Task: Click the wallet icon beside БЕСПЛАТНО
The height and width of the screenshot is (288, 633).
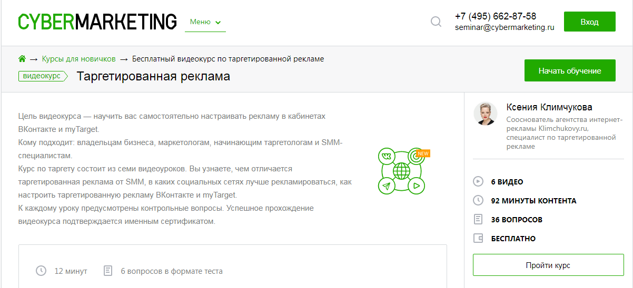Action: pos(478,239)
